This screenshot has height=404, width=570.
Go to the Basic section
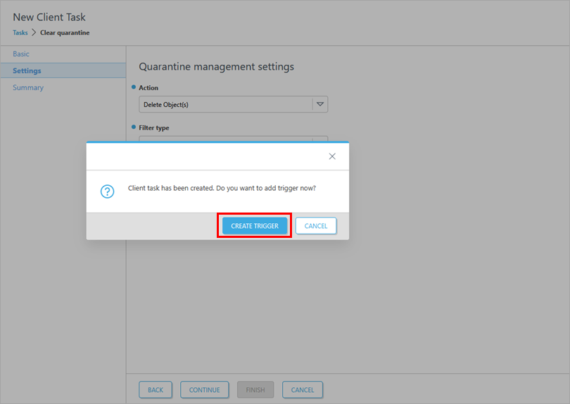pos(21,54)
